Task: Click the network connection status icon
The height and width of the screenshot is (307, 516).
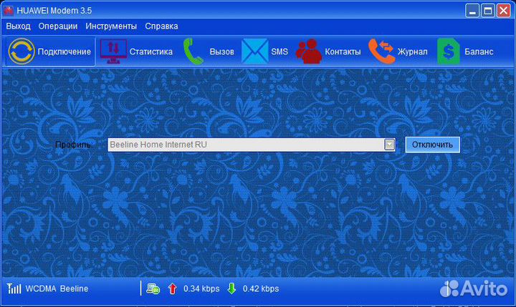Action: tap(153, 288)
